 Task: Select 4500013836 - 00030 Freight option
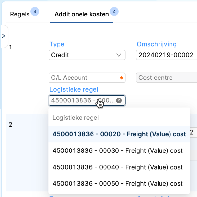point(117,150)
